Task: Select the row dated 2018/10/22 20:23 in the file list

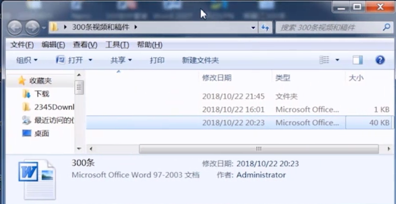Action: (239, 122)
